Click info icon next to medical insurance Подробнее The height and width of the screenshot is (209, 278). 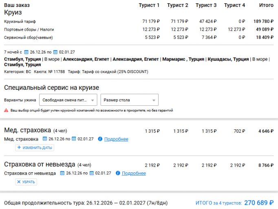tap(100, 139)
